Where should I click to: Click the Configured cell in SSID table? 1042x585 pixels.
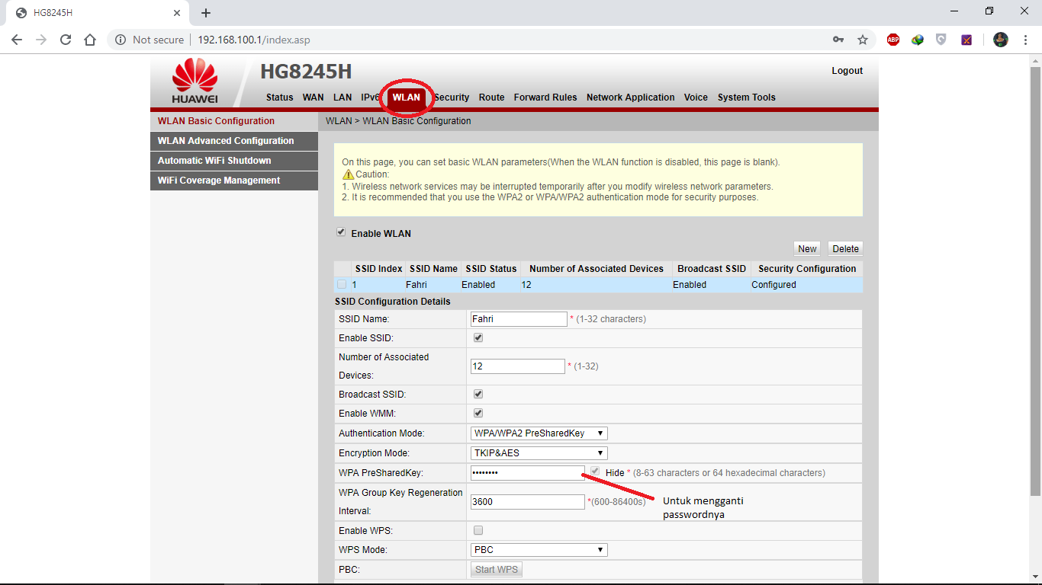(806, 285)
